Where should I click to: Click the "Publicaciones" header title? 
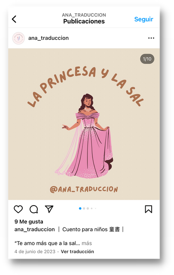[84, 21]
